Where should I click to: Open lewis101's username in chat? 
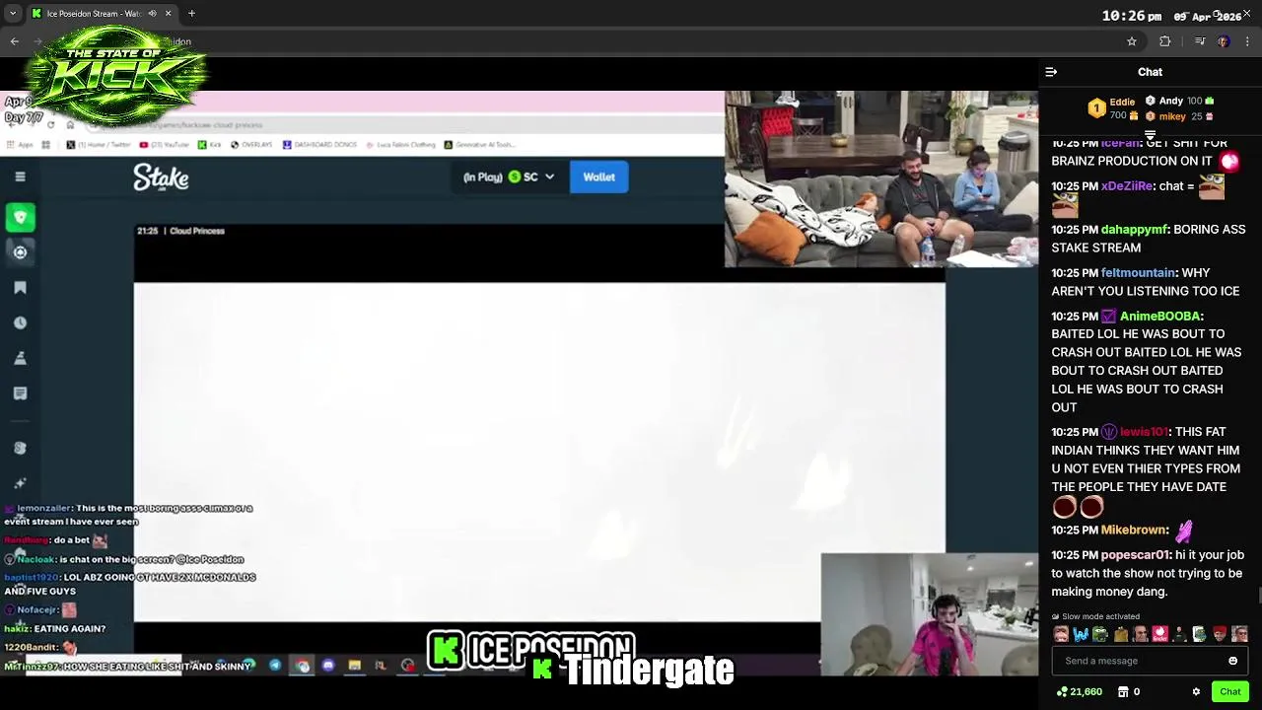pos(1144,432)
